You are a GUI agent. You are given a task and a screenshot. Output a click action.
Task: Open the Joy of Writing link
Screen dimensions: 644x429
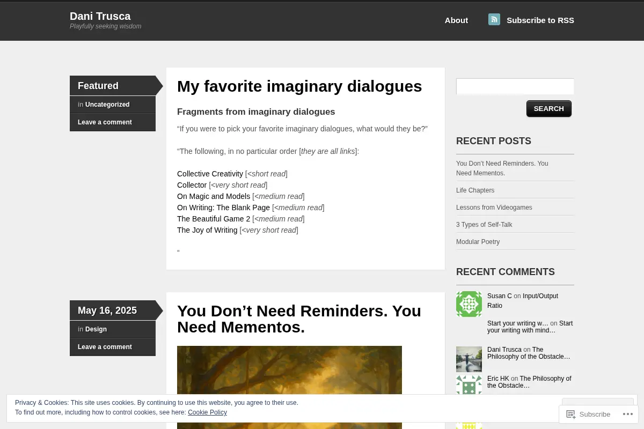(207, 230)
